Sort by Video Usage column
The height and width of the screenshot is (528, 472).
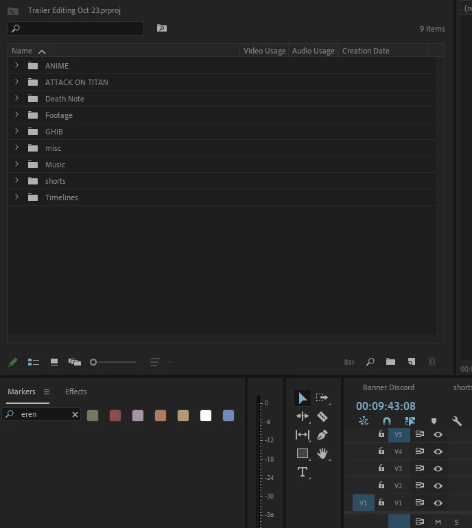click(x=264, y=51)
